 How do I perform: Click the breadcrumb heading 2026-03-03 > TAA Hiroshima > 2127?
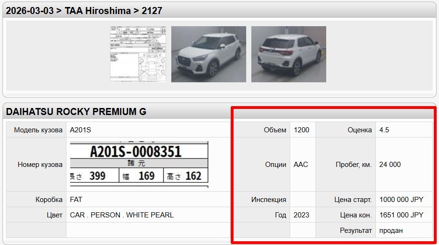click(x=84, y=11)
